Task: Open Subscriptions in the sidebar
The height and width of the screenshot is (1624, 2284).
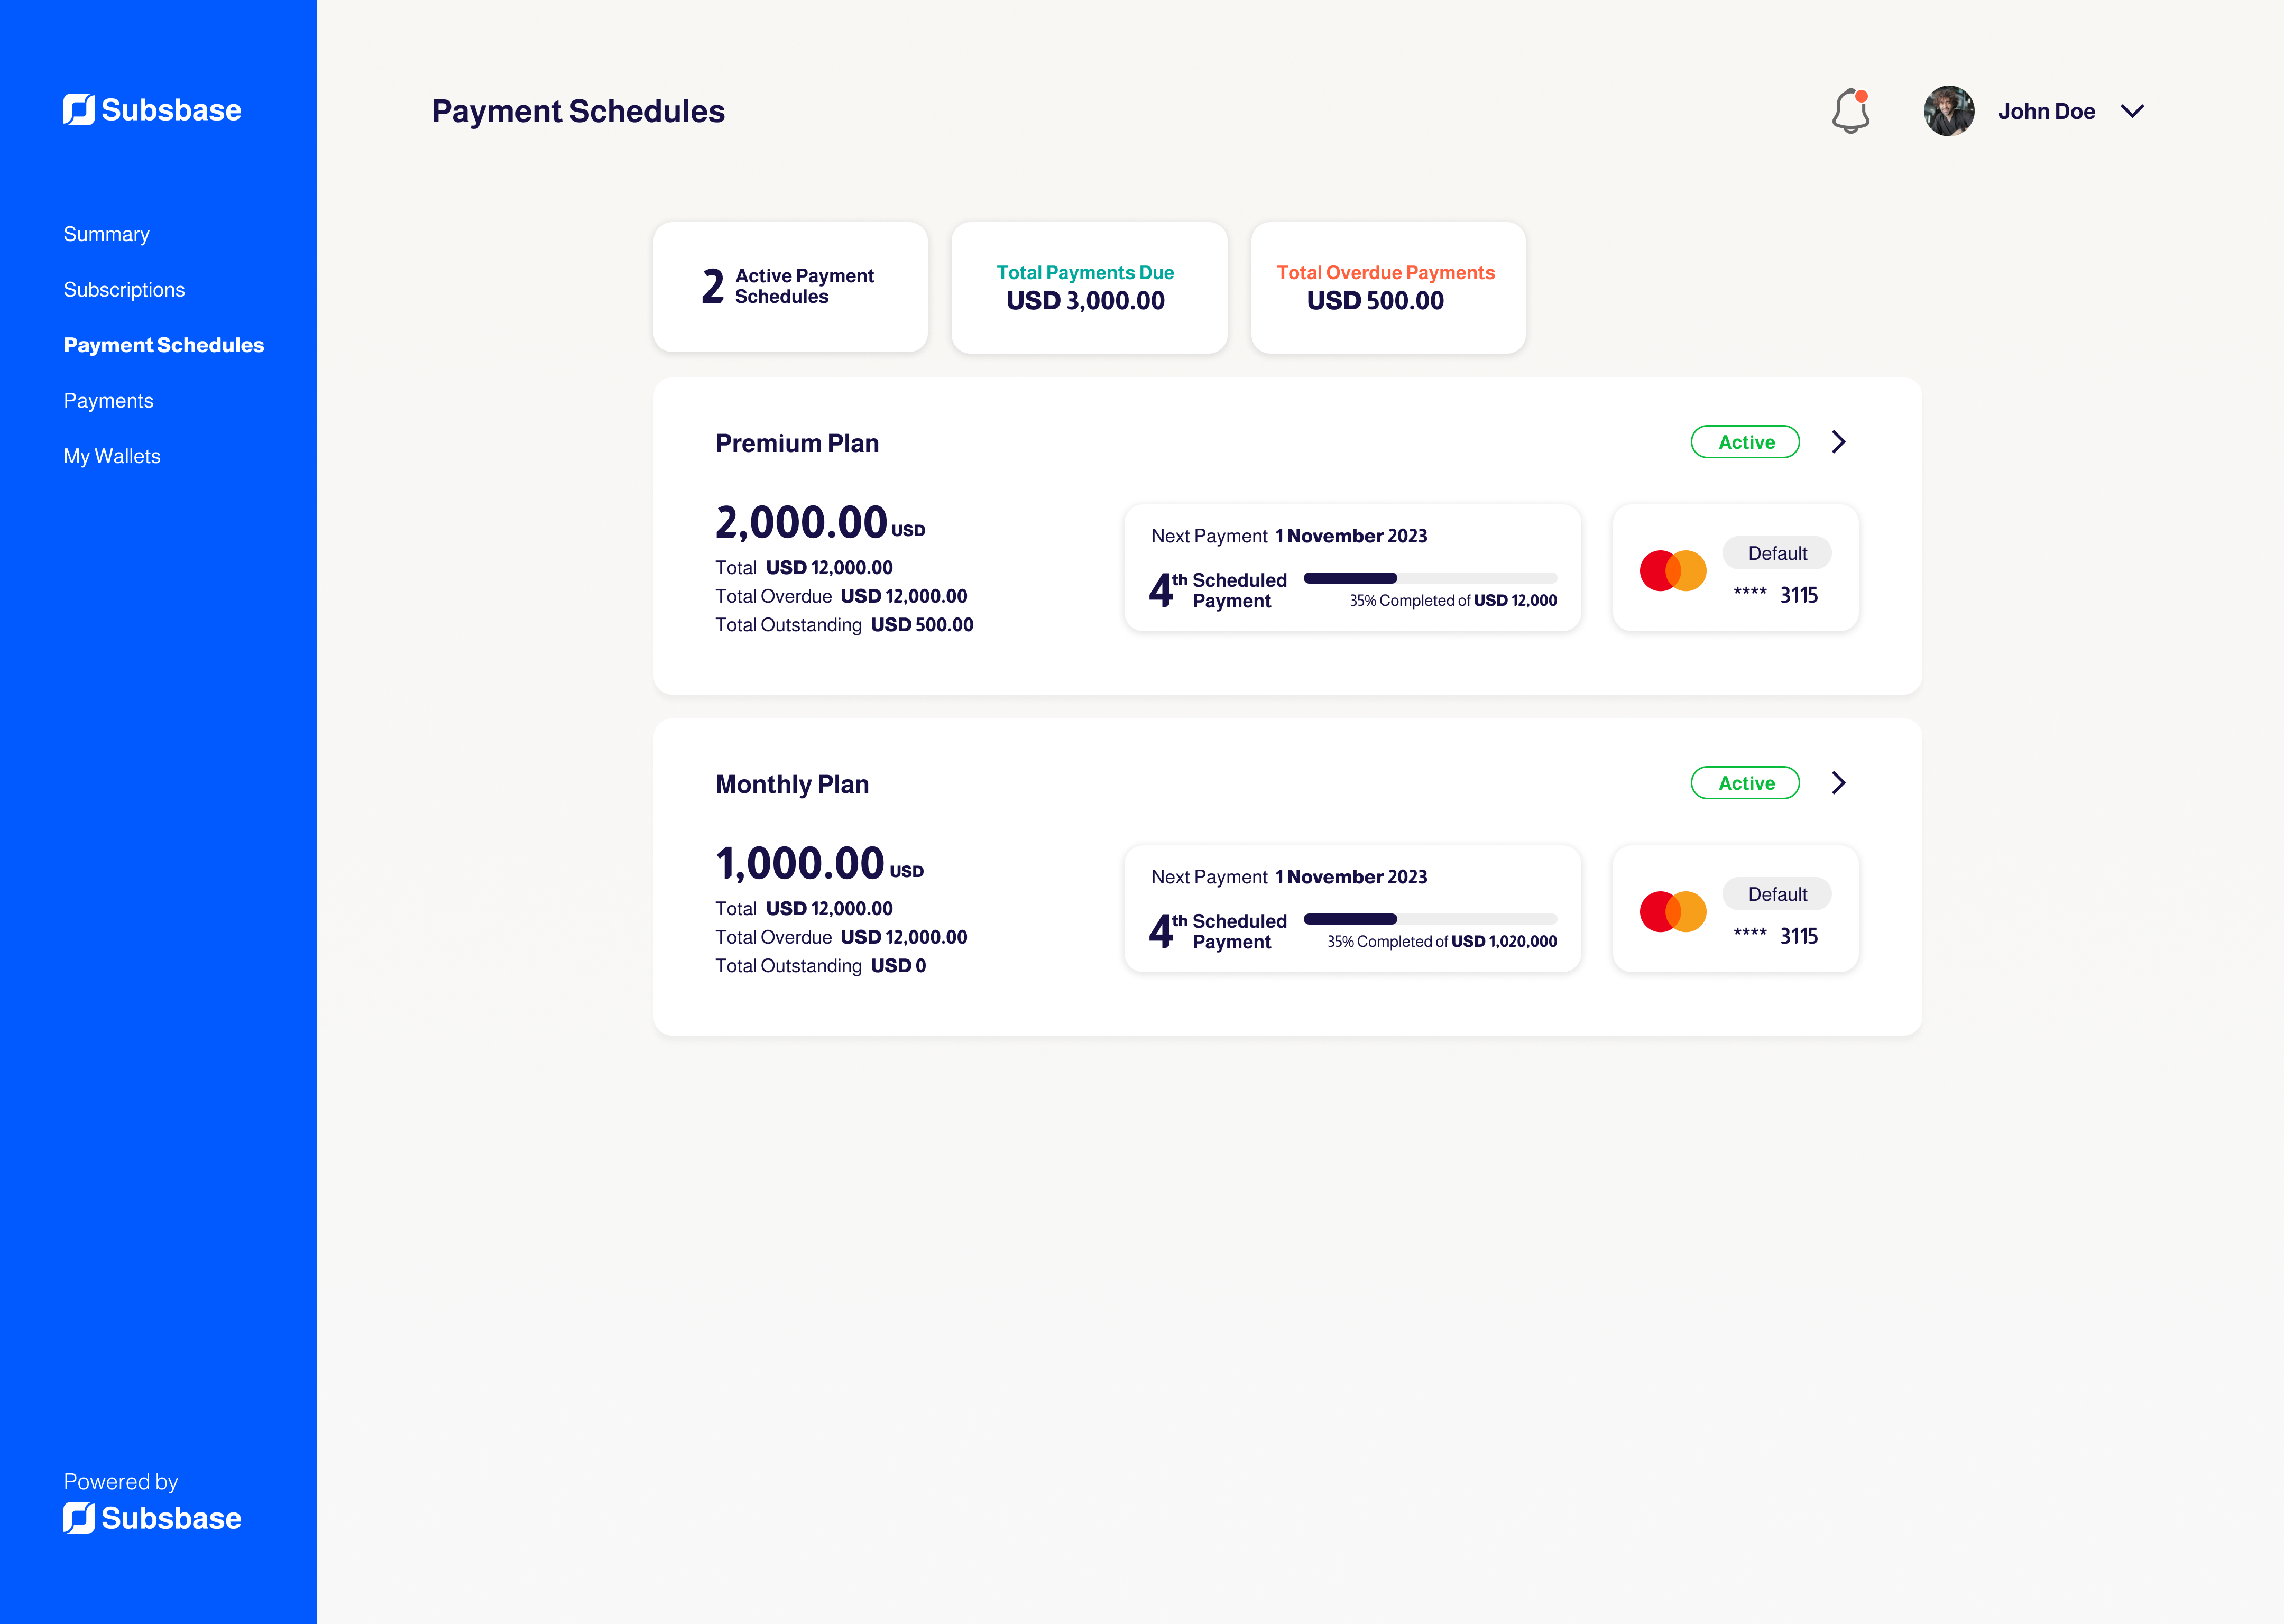Action: (x=124, y=290)
